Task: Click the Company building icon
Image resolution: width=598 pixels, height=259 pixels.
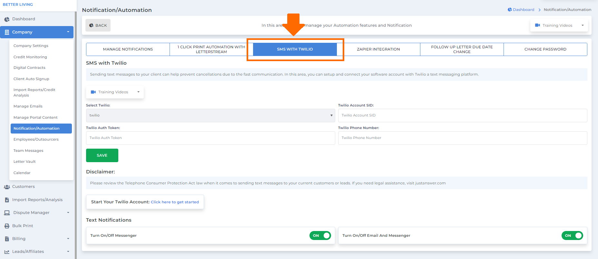Action: coord(7,32)
